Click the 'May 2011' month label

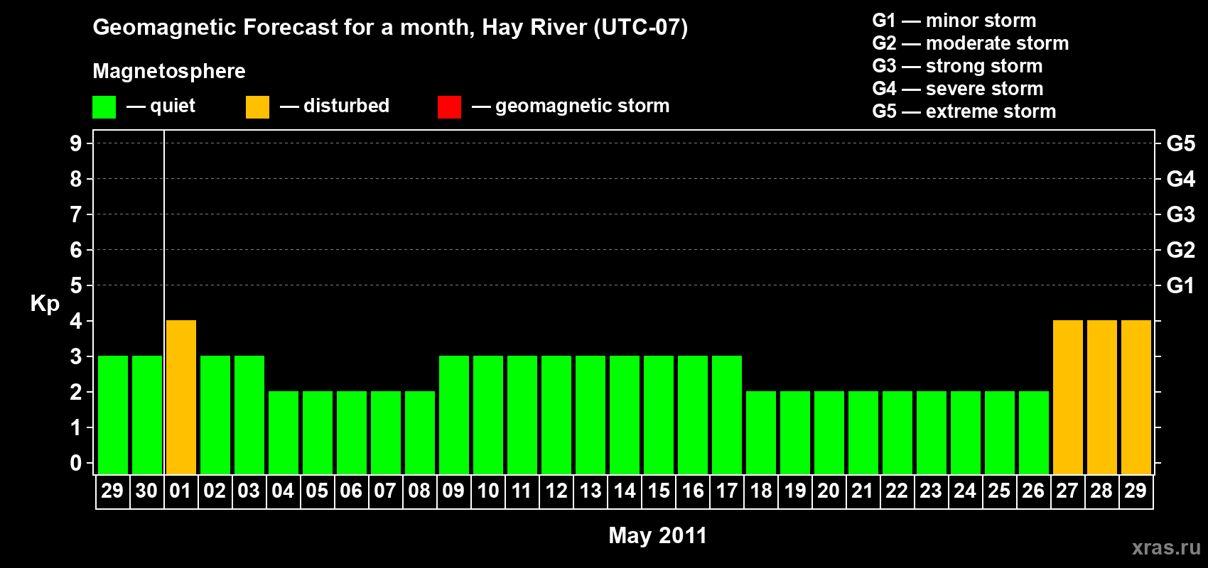658,535
